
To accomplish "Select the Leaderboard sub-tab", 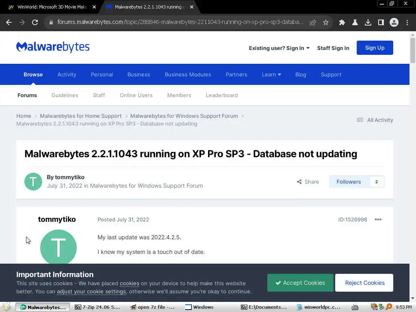I will [222, 95].
